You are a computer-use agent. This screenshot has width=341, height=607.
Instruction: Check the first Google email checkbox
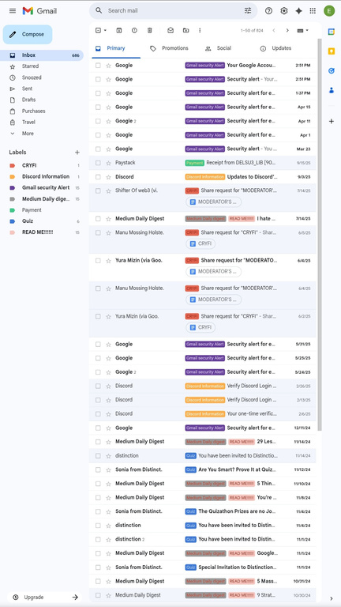[98, 66]
